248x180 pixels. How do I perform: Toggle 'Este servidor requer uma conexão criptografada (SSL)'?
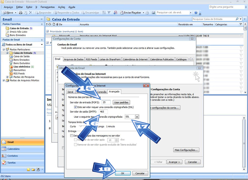click(75, 107)
